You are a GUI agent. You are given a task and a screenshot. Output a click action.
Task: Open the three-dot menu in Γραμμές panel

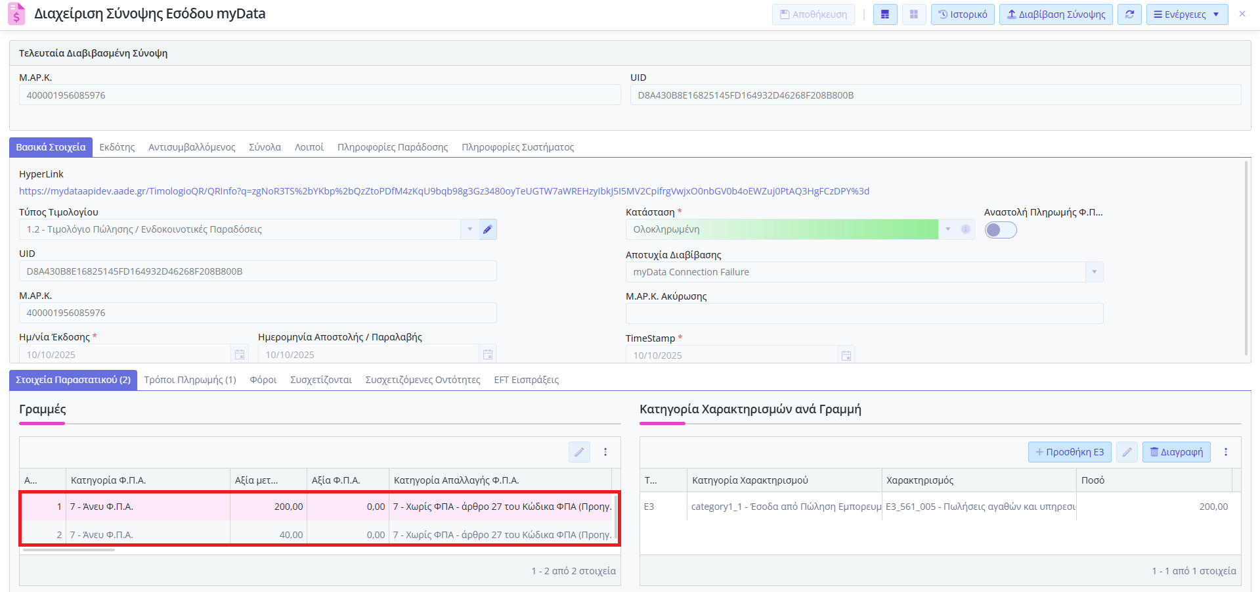pyautogui.click(x=605, y=452)
